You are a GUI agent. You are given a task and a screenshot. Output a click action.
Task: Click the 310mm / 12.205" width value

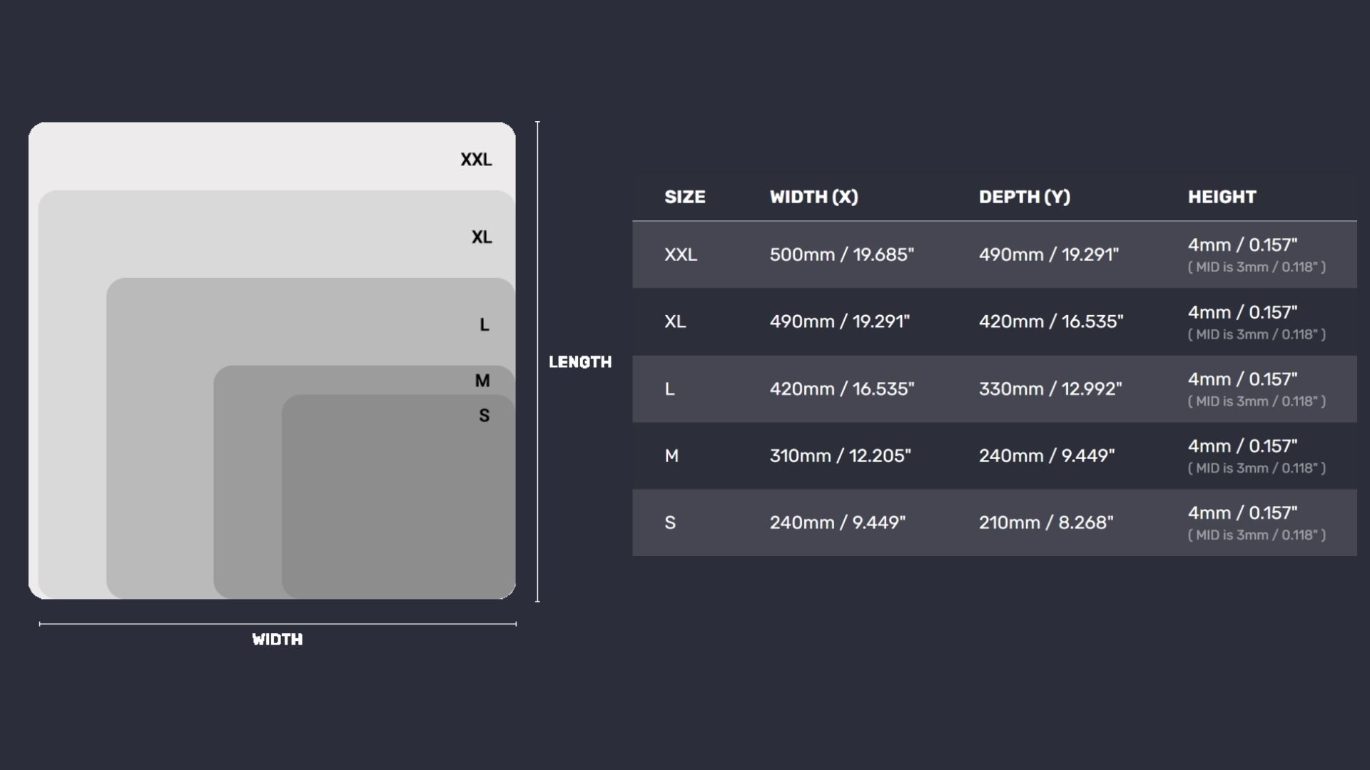pos(840,456)
